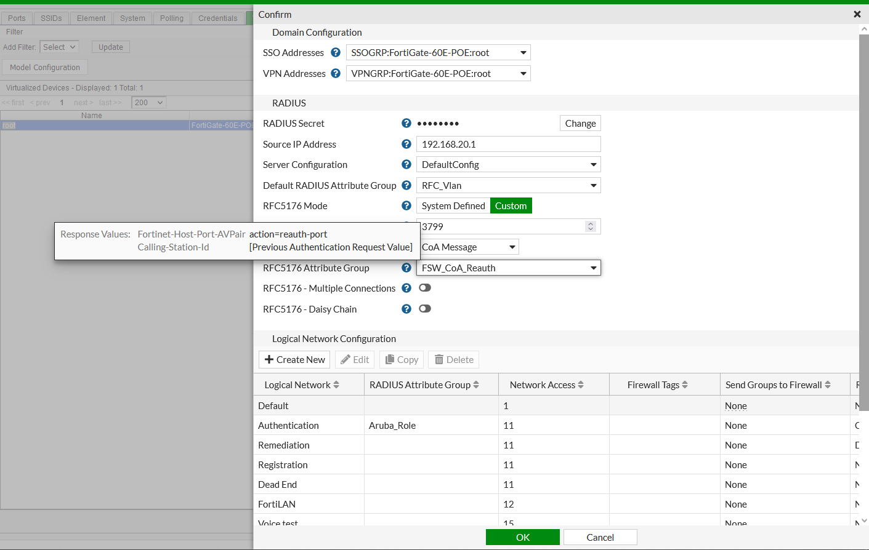Confirm settings with the OK button
869x550 pixels.
[x=522, y=536]
